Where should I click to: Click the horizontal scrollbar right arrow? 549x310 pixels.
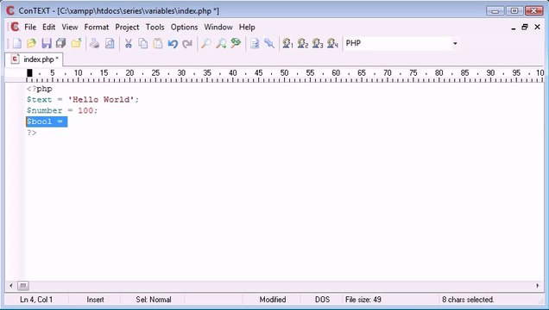(538, 286)
